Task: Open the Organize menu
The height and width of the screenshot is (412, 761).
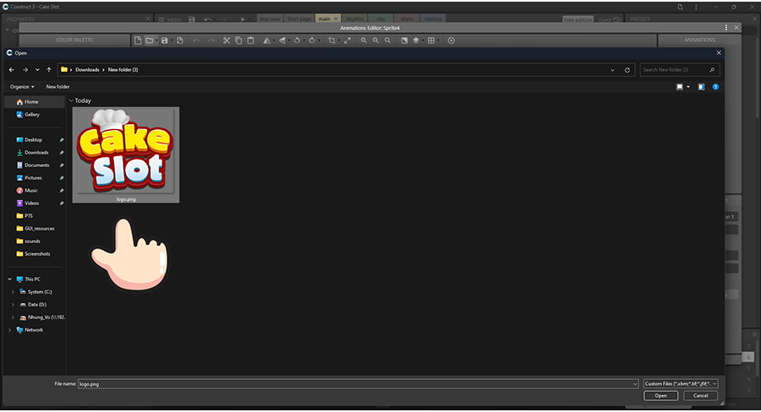Action: (22, 86)
